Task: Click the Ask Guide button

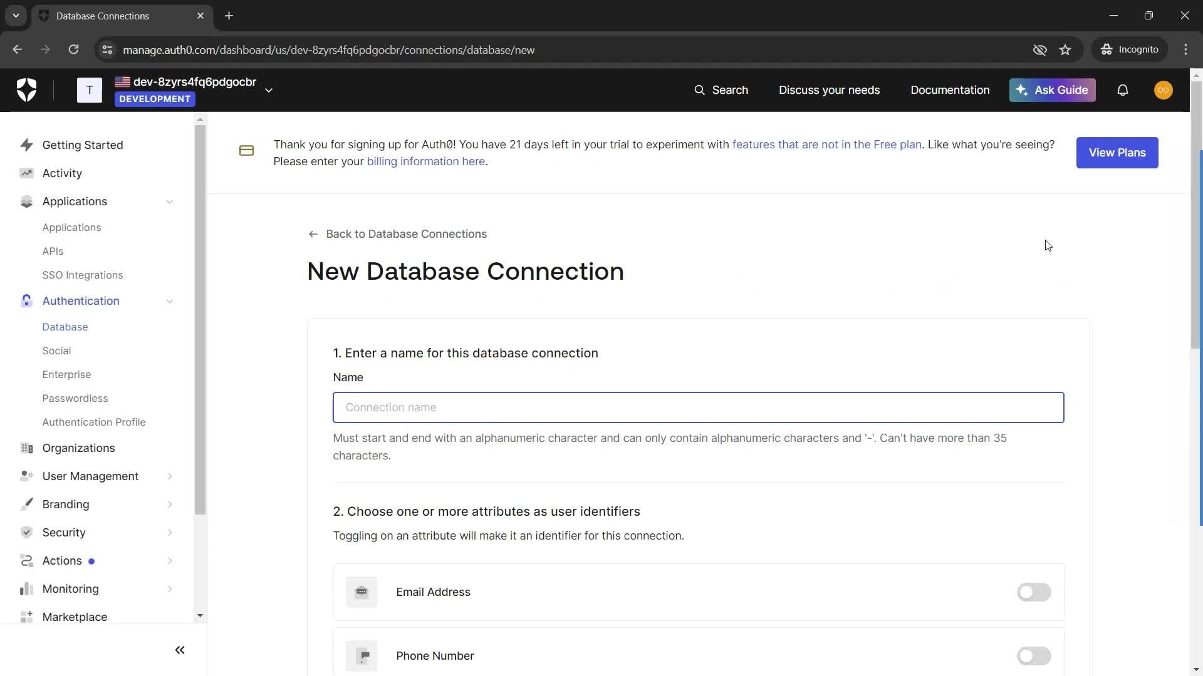Action: 1052,90
